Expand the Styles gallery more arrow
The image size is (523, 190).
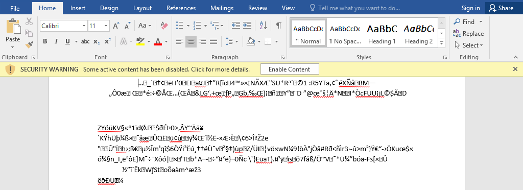point(442,43)
